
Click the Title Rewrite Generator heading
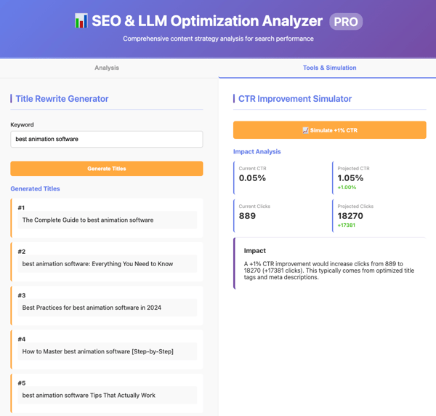pos(62,99)
